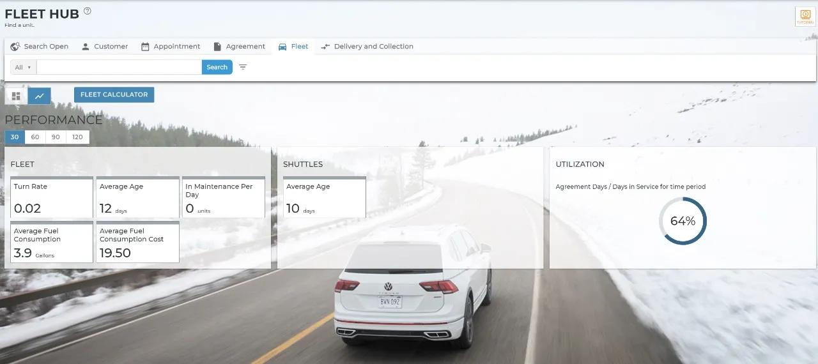Click the Shuttles Average Age 10 days card
Screen dimensions: 818x364
click(x=325, y=197)
